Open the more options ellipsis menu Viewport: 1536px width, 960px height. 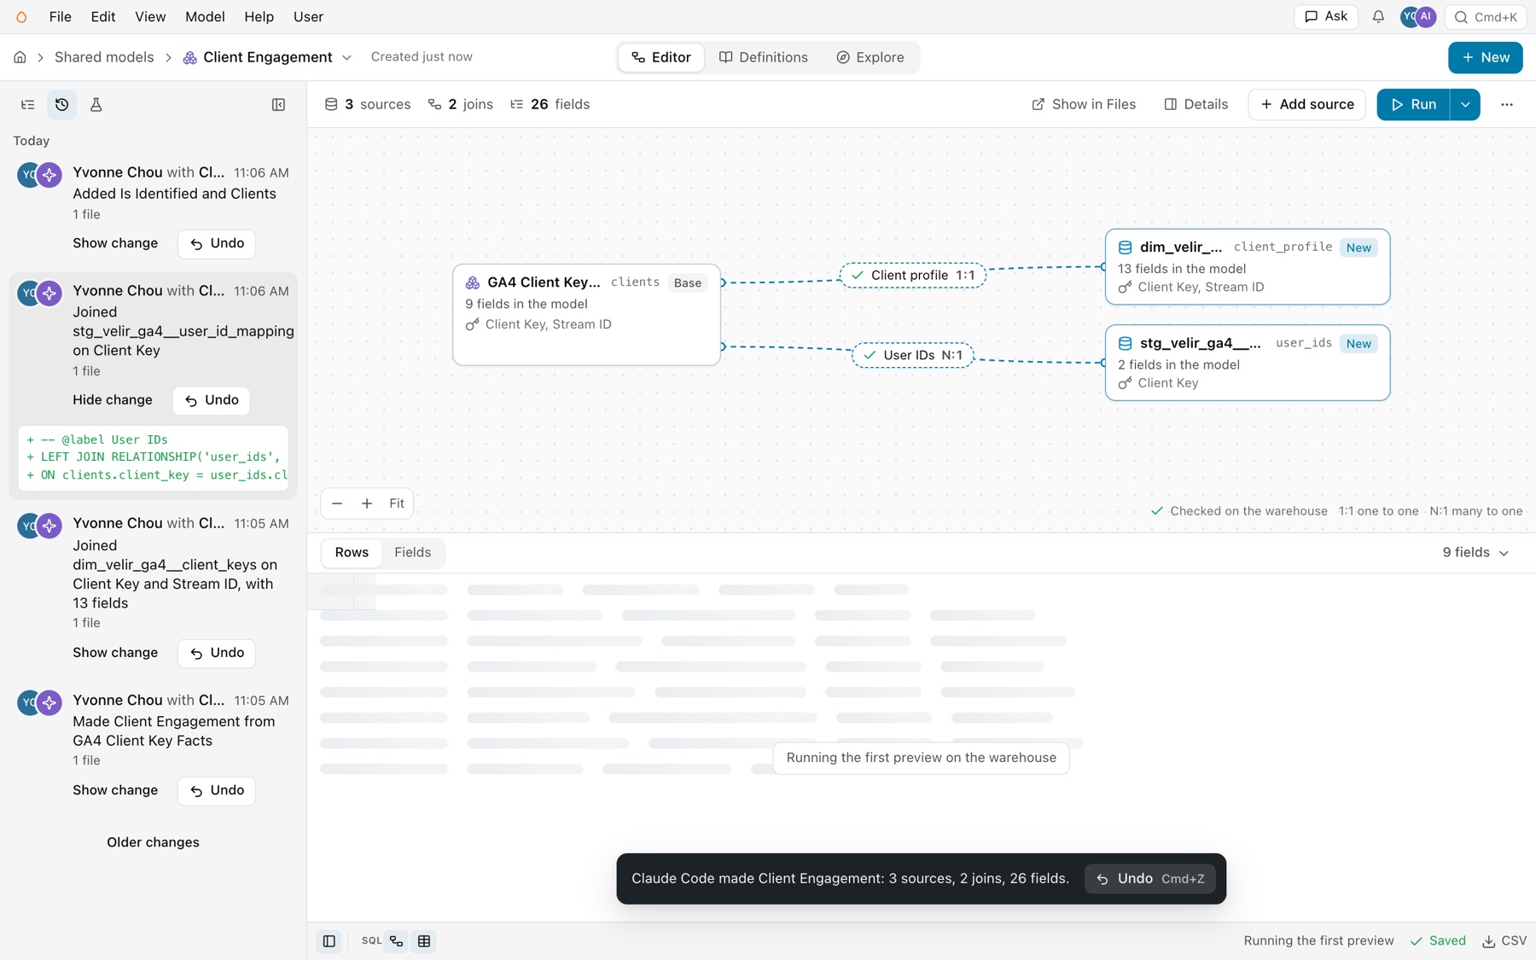(x=1507, y=105)
